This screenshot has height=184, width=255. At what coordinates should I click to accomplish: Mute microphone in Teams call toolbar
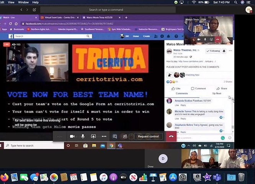point(83,136)
